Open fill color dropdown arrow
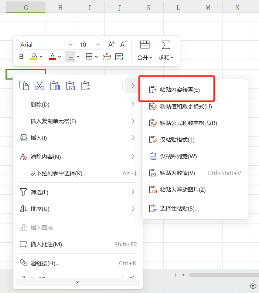Screen dimensions: 259x293 (41, 57)
